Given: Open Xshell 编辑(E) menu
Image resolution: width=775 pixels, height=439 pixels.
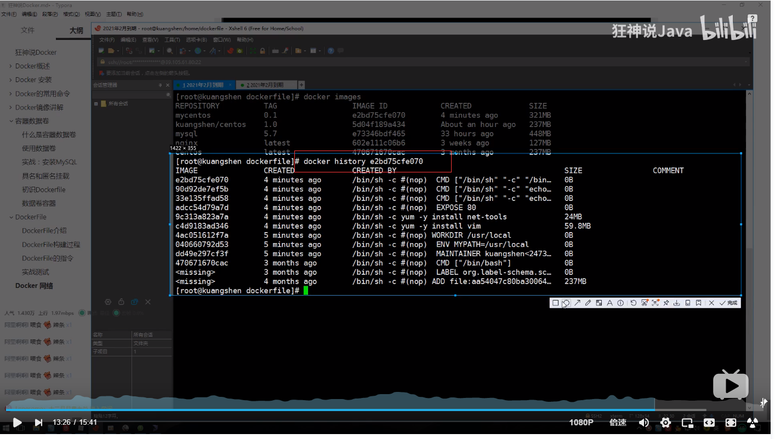Looking at the screenshot, I should pyautogui.click(x=128, y=40).
